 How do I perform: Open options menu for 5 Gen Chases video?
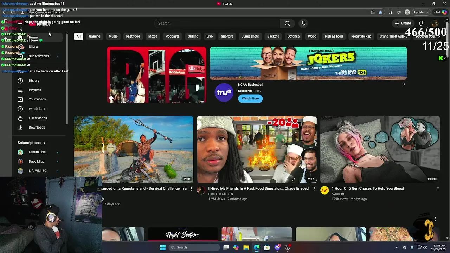click(x=438, y=189)
